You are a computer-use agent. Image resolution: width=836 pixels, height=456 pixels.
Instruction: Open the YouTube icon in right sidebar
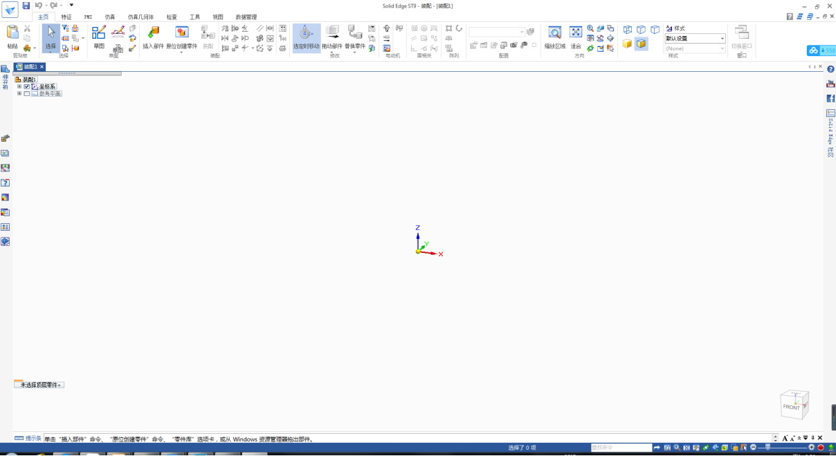[830, 84]
